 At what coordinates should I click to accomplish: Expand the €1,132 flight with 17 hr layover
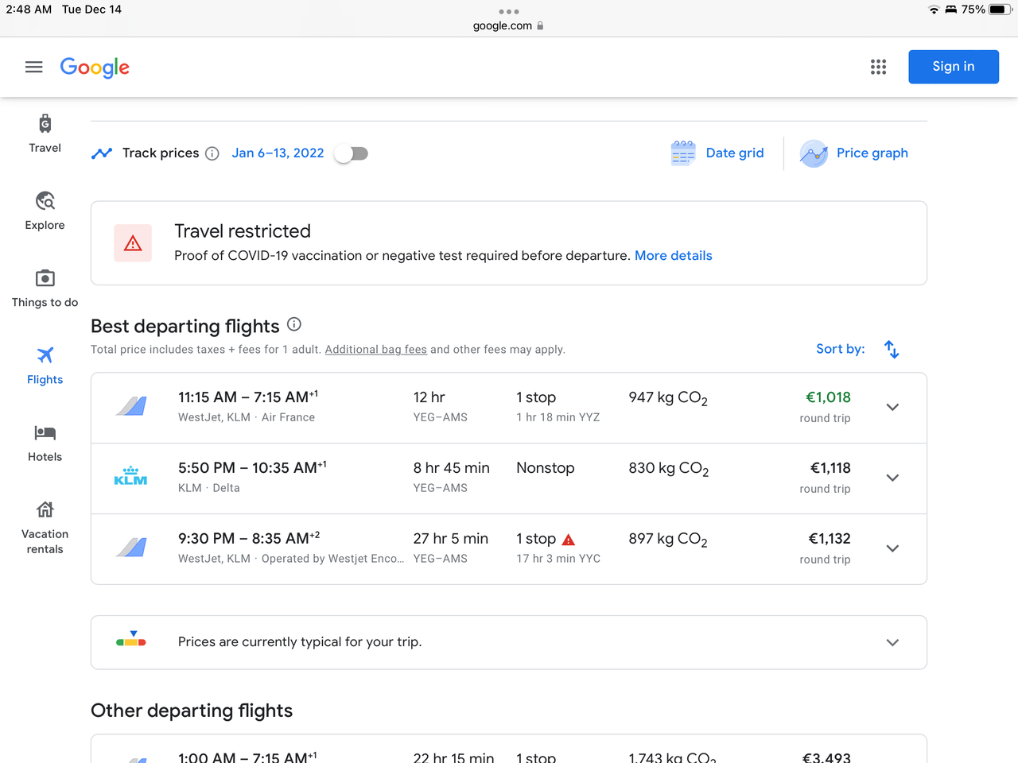(x=892, y=548)
